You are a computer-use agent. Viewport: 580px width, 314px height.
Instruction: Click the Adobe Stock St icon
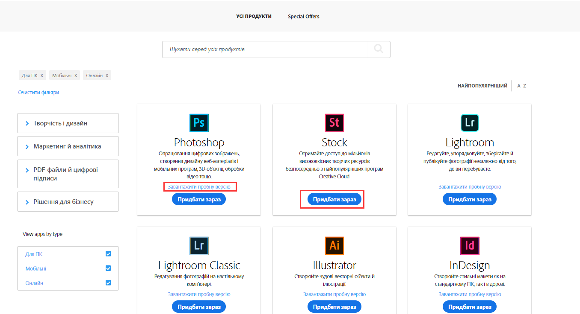click(334, 123)
